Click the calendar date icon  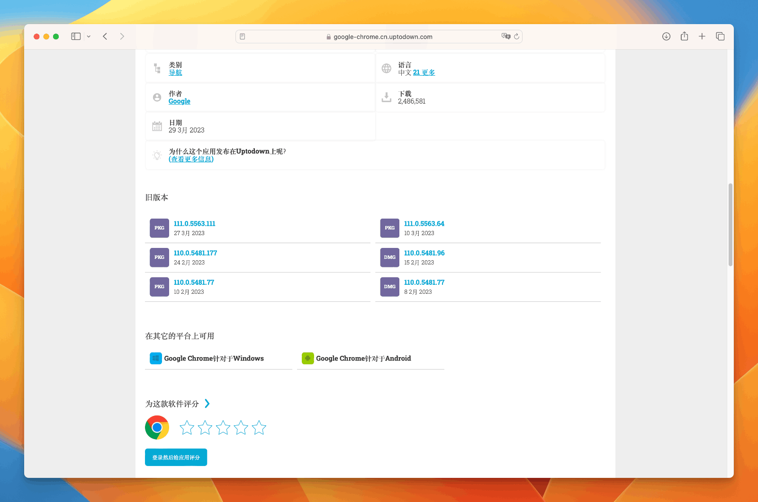click(x=157, y=126)
